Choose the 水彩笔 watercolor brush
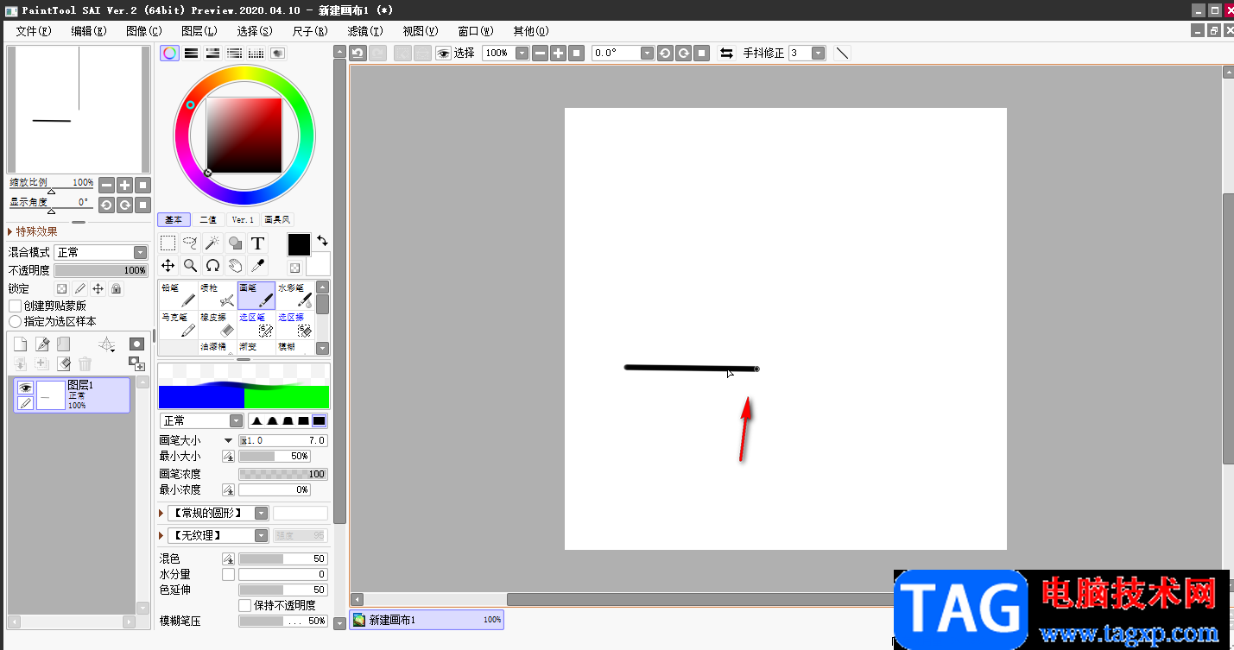1234x650 pixels. tap(294, 295)
